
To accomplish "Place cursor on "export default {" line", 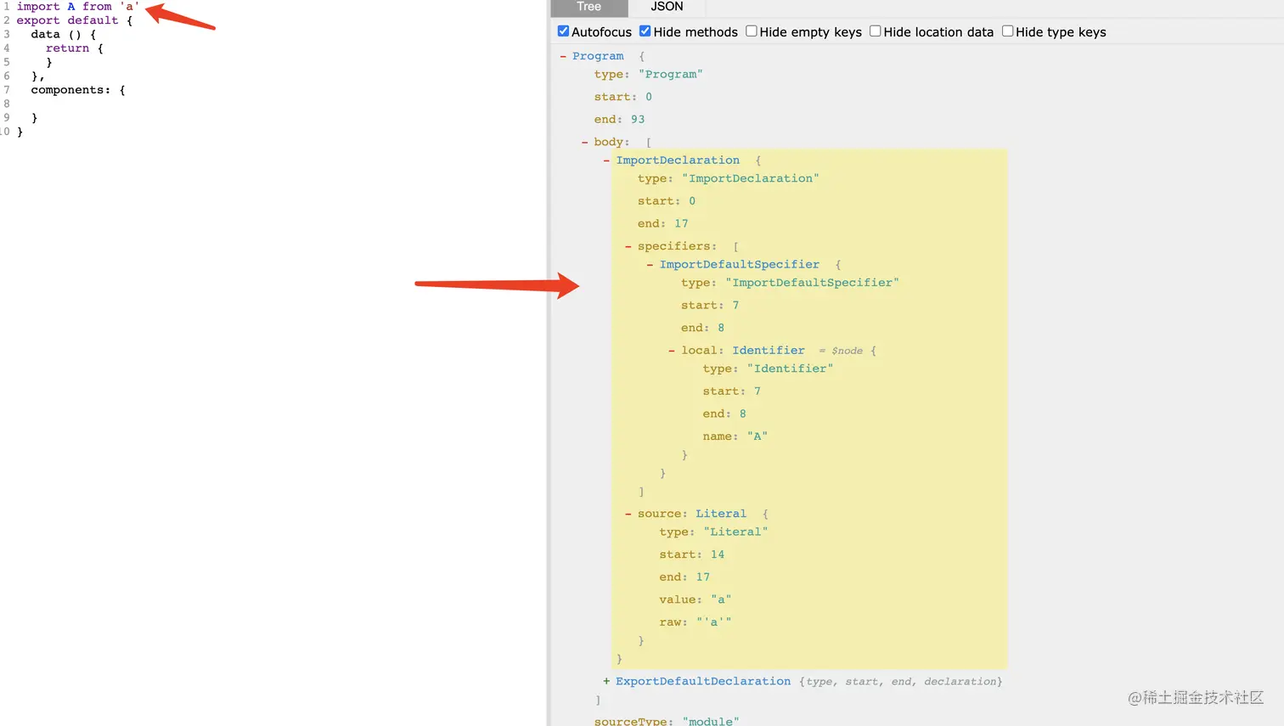I will click(75, 20).
